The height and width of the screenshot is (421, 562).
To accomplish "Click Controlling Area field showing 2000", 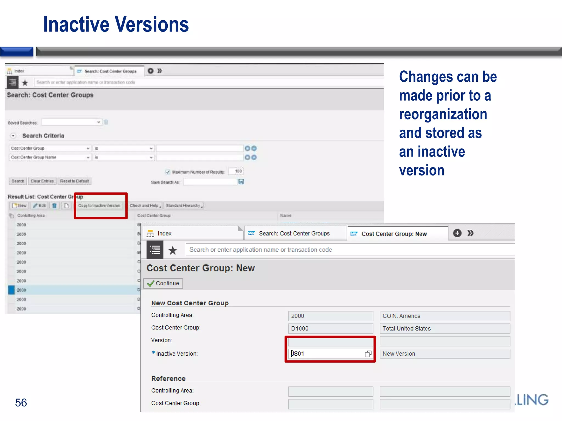I will tap(331, 316).
